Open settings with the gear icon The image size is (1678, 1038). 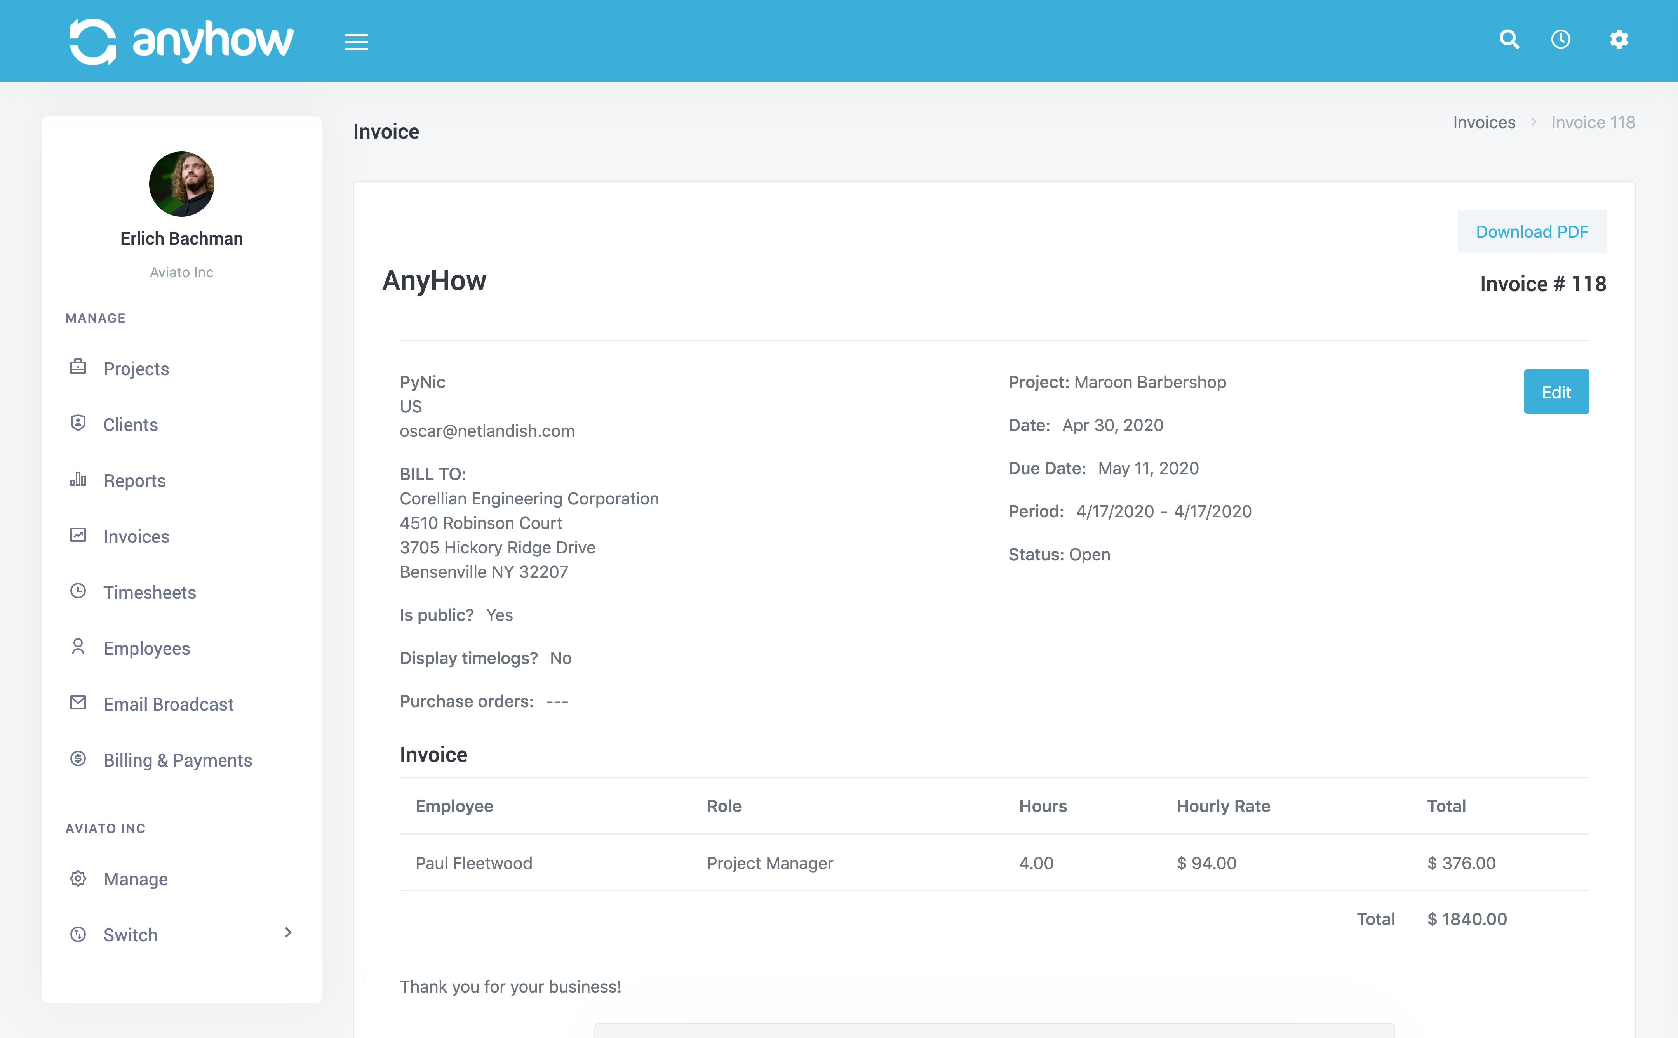(x=1618, y=40)
